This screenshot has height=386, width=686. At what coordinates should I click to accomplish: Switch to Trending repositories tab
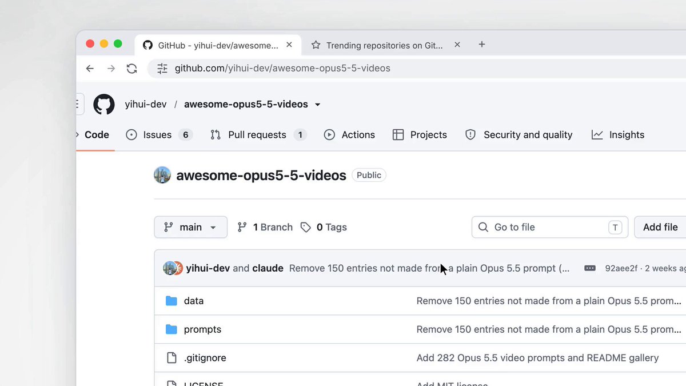coord(384,45)
